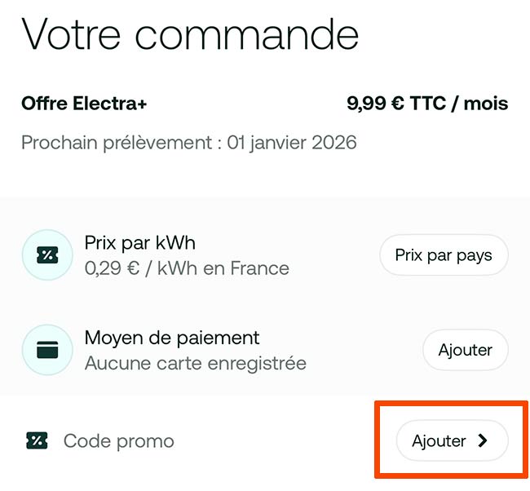
Task: Click the chevron arrow in the promo Ajouter button
Action: 483,441
